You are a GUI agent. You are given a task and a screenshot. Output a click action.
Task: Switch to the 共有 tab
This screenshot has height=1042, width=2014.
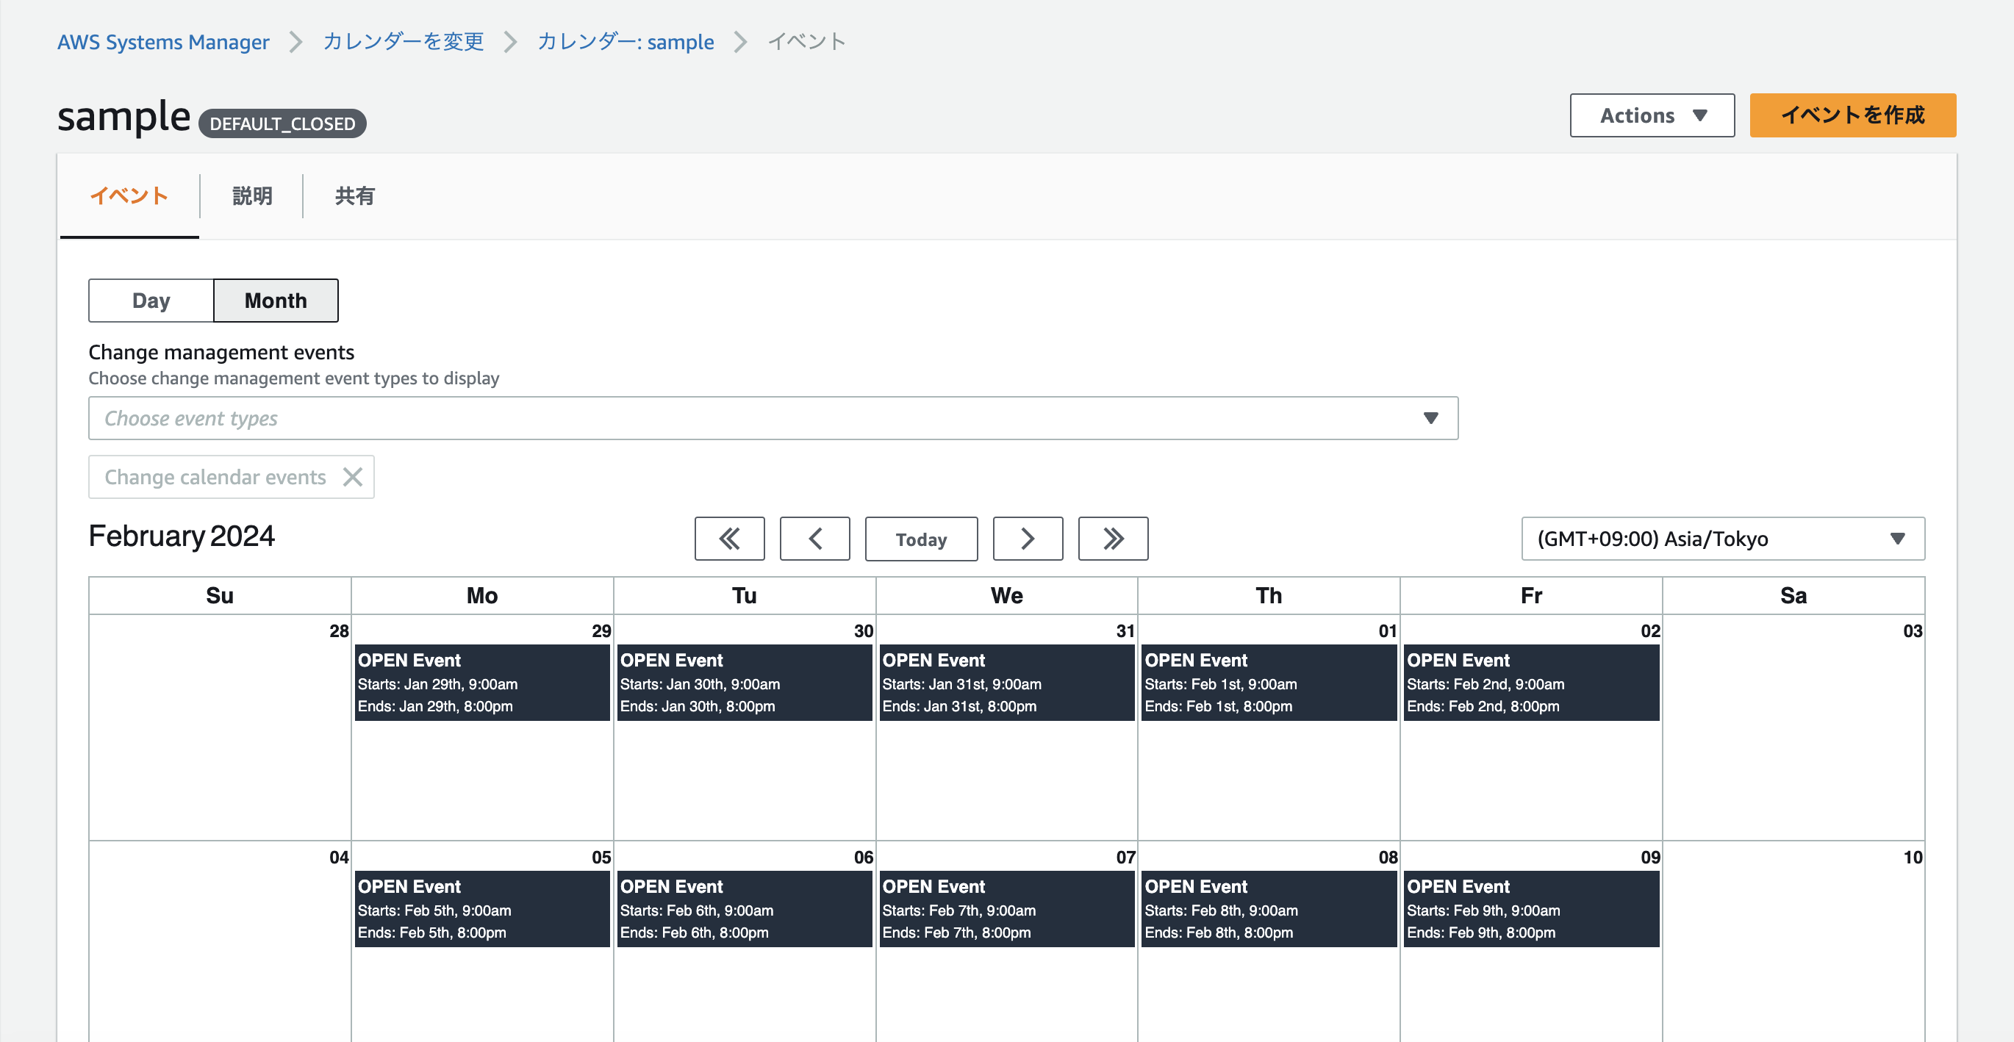pos(354,196)
